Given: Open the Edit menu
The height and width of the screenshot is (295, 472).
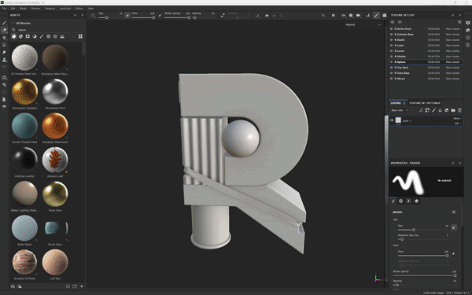Looking at the screenshot, I should (13, 9).
